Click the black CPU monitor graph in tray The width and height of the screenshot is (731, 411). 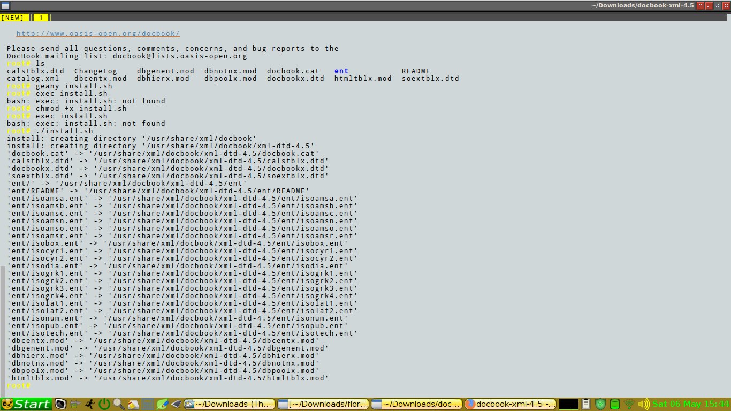click(568, 404)
